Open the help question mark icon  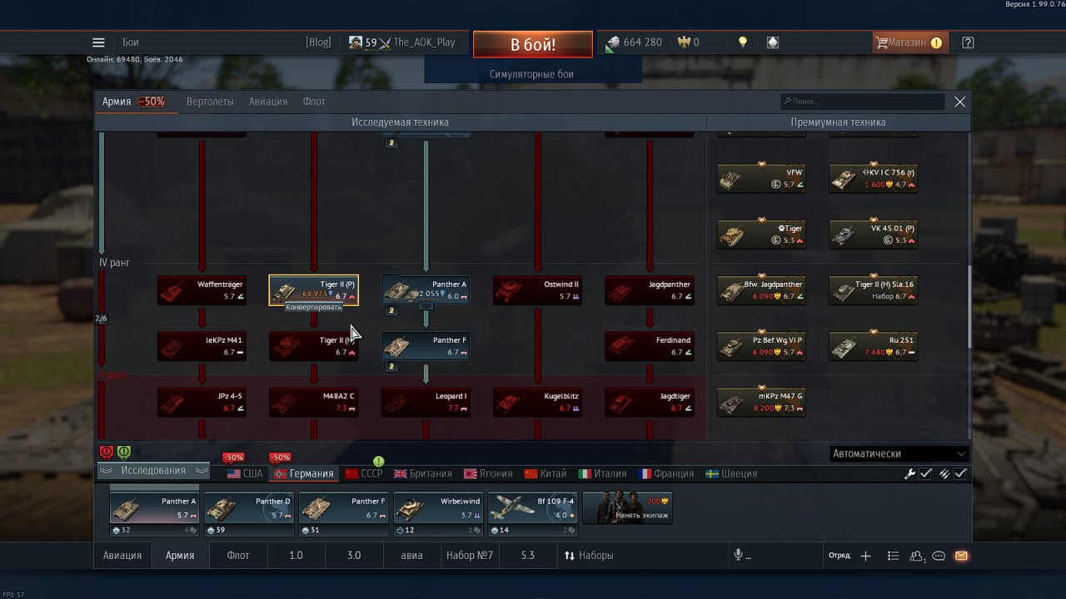tap(968, 42)
